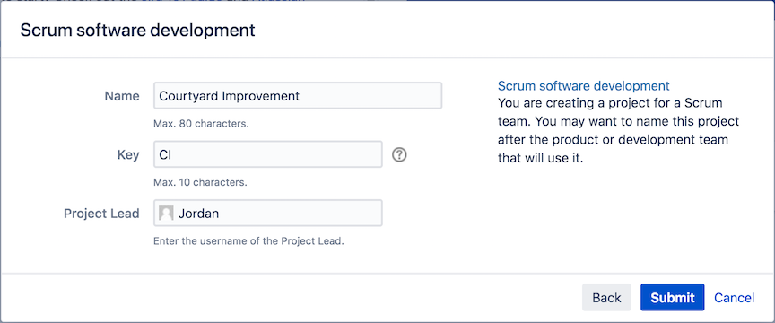The width and height of the screenshot is (775, 323).
Task: Click Jordan's avatar in Project Lead field
Action: tap(166, 214)
